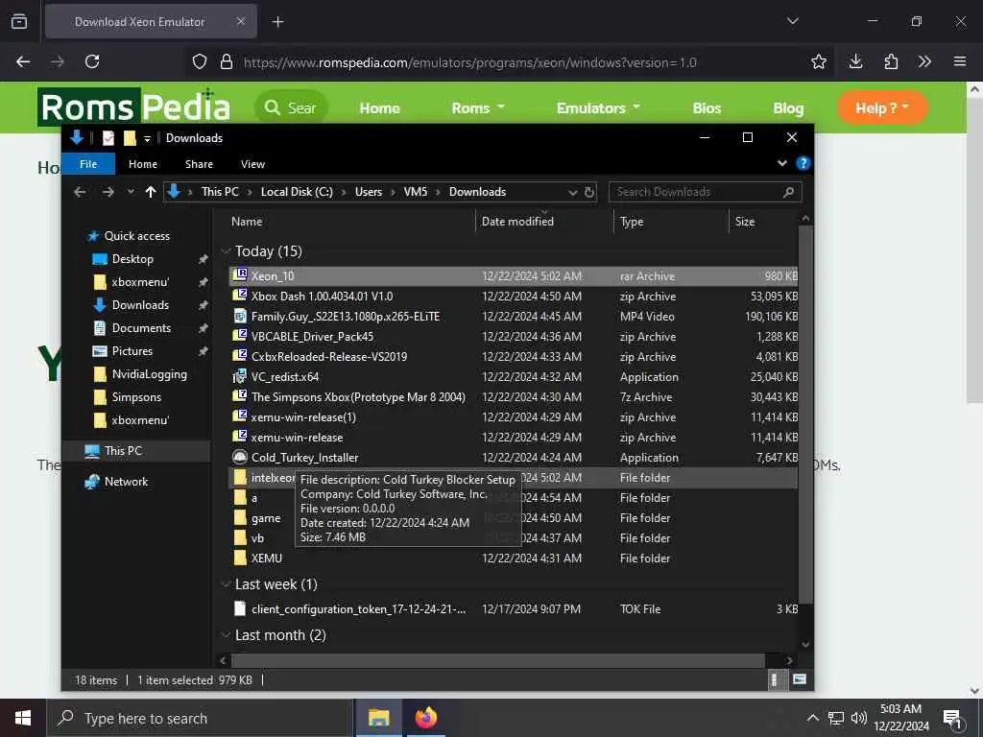Open recent locations dropdown arrow
983x737 pixels.
click(x=131, y=192)
